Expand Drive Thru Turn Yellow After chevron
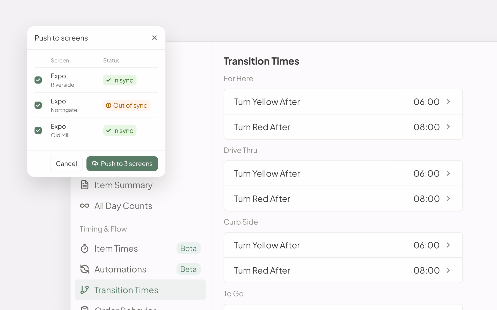The height and width of the screenshot is (310, 497). (x=448, y=173)
